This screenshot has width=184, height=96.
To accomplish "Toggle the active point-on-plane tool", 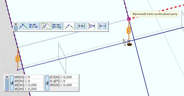I will tap(46, 26).
